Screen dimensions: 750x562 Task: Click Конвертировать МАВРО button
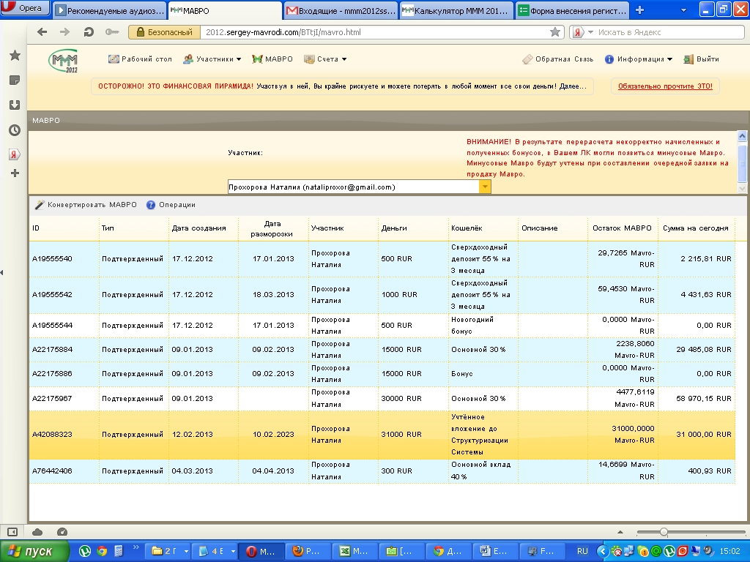tap(86, 205)
